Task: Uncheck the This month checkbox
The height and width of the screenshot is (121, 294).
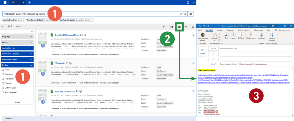Action: 3,79
